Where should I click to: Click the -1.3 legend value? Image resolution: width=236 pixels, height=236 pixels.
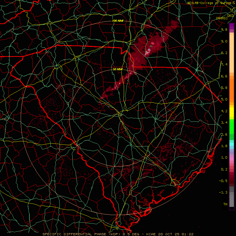coord(223,192)
